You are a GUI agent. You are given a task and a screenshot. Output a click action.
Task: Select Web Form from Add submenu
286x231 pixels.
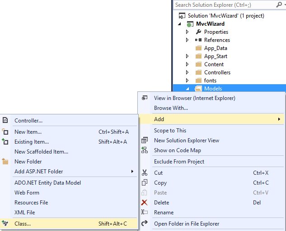coord(69,192)
